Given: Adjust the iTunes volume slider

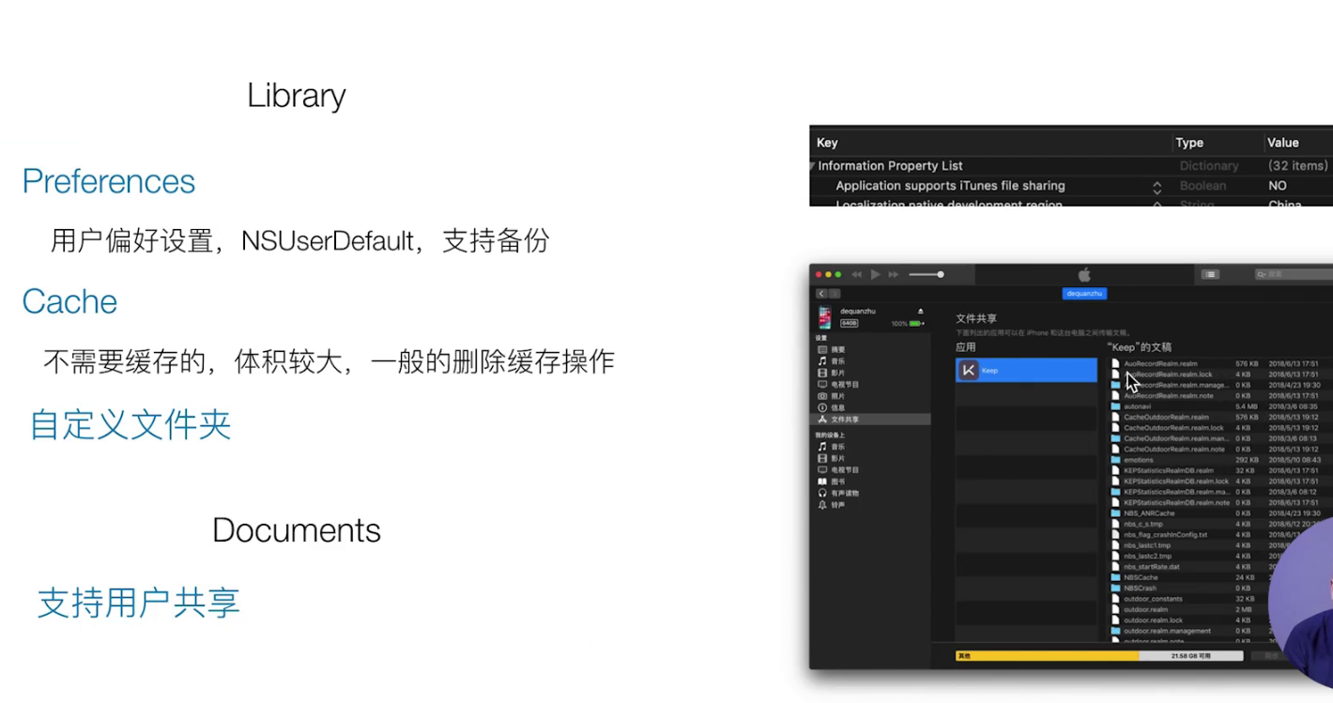Looking at the screenshot, I should tap(927, 274).
